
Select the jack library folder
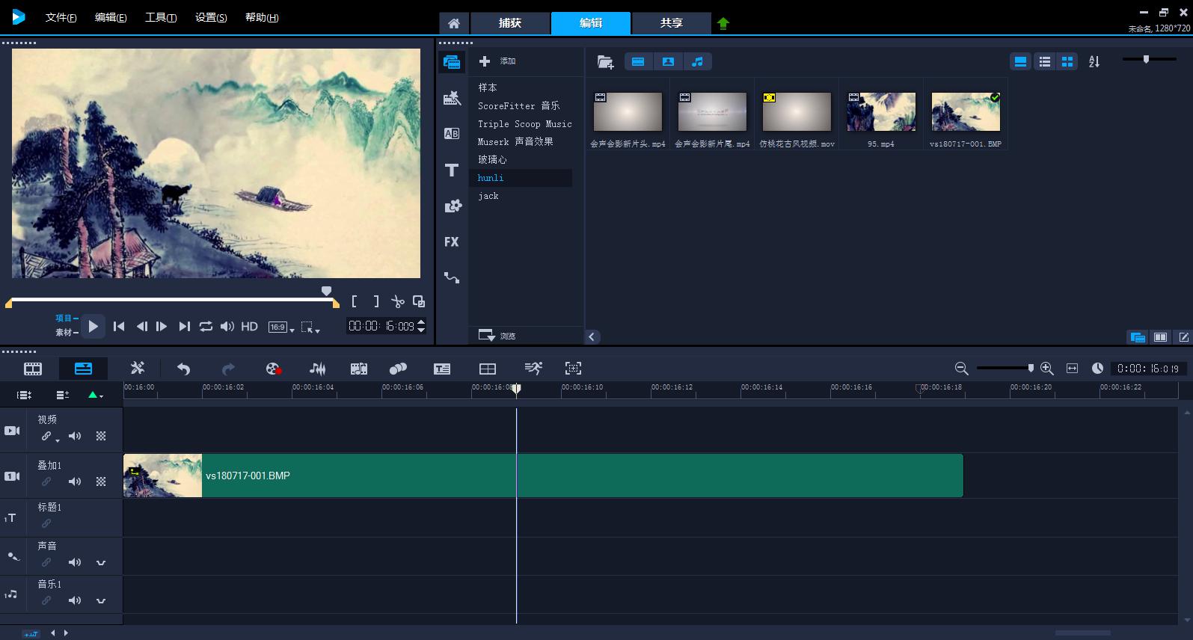[488, 196]
